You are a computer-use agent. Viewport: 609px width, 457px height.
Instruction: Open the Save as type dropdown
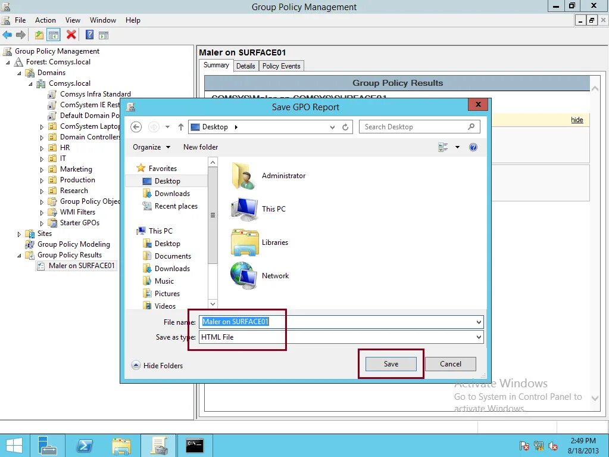[x=479, y=337]
